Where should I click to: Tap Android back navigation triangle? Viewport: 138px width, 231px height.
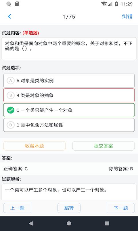click(x=31, y=223)
